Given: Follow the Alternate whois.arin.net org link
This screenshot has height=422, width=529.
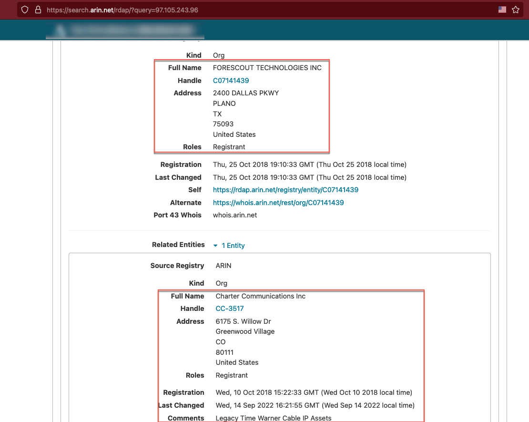Looking at the screenshot, I should point(278,203).
